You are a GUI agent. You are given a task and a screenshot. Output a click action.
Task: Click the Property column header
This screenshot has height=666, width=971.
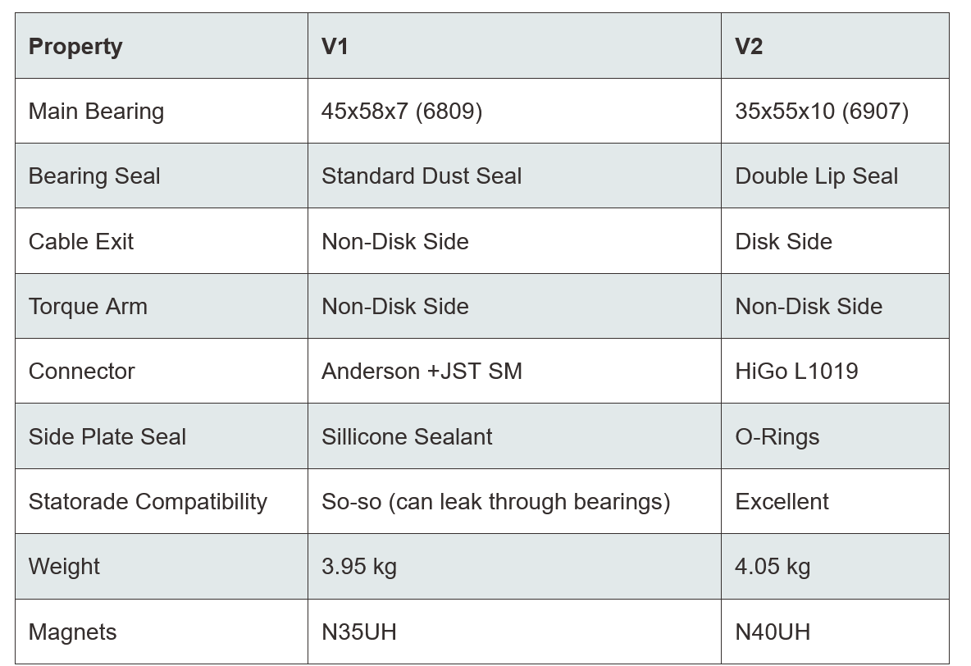pos(75,47)
